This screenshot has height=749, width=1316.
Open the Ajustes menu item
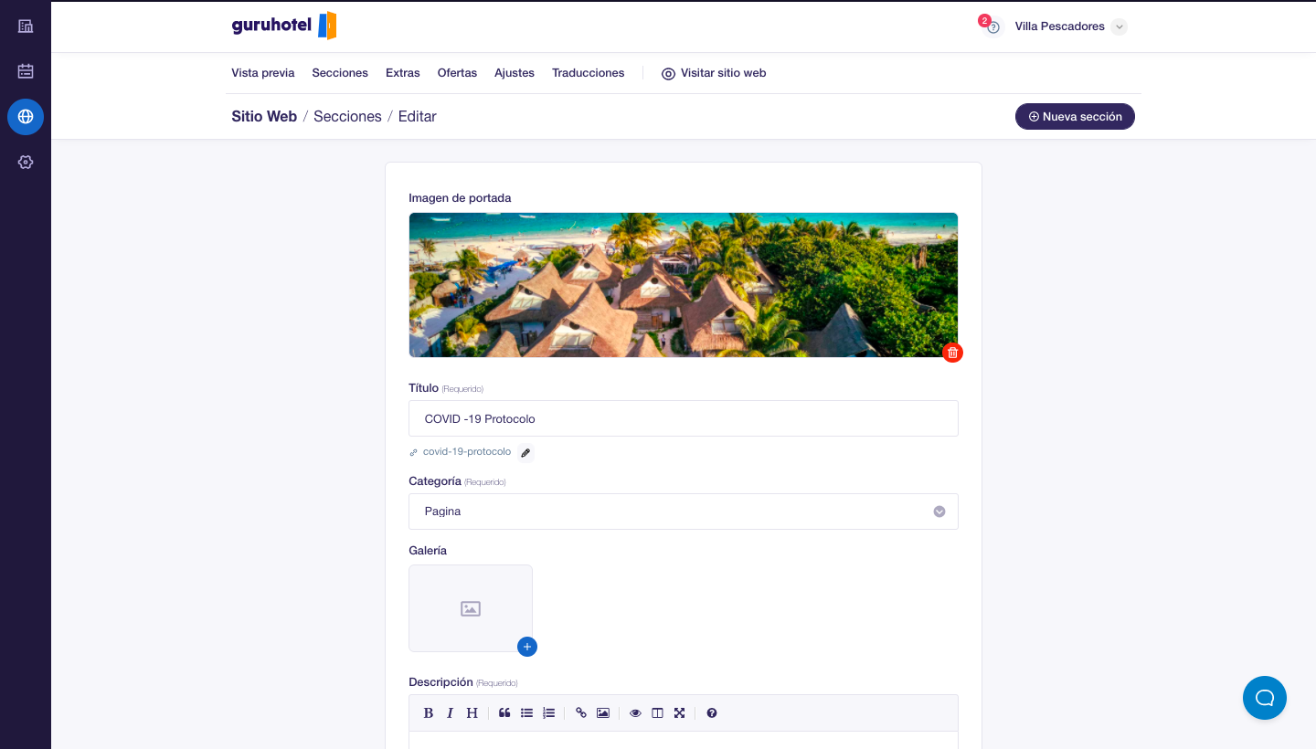[515, 73]
